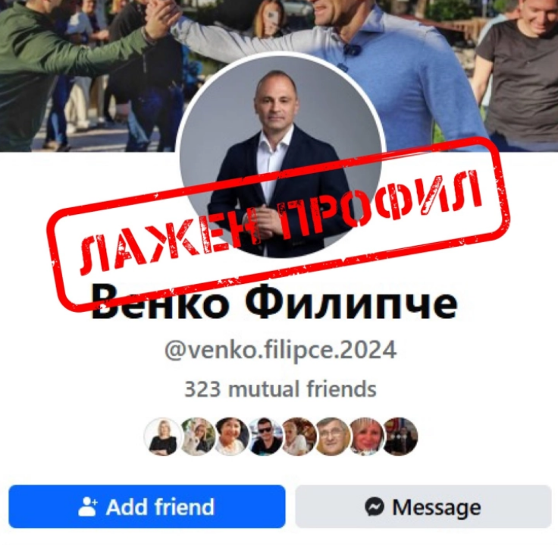Open seventh mutual friend avatar, blonde woman close-up
The width and height of the screenshot is (558, 545).
tap(366, 436)
